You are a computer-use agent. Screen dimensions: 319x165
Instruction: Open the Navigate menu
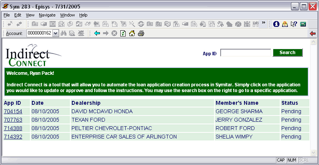(x=47, y=15)
